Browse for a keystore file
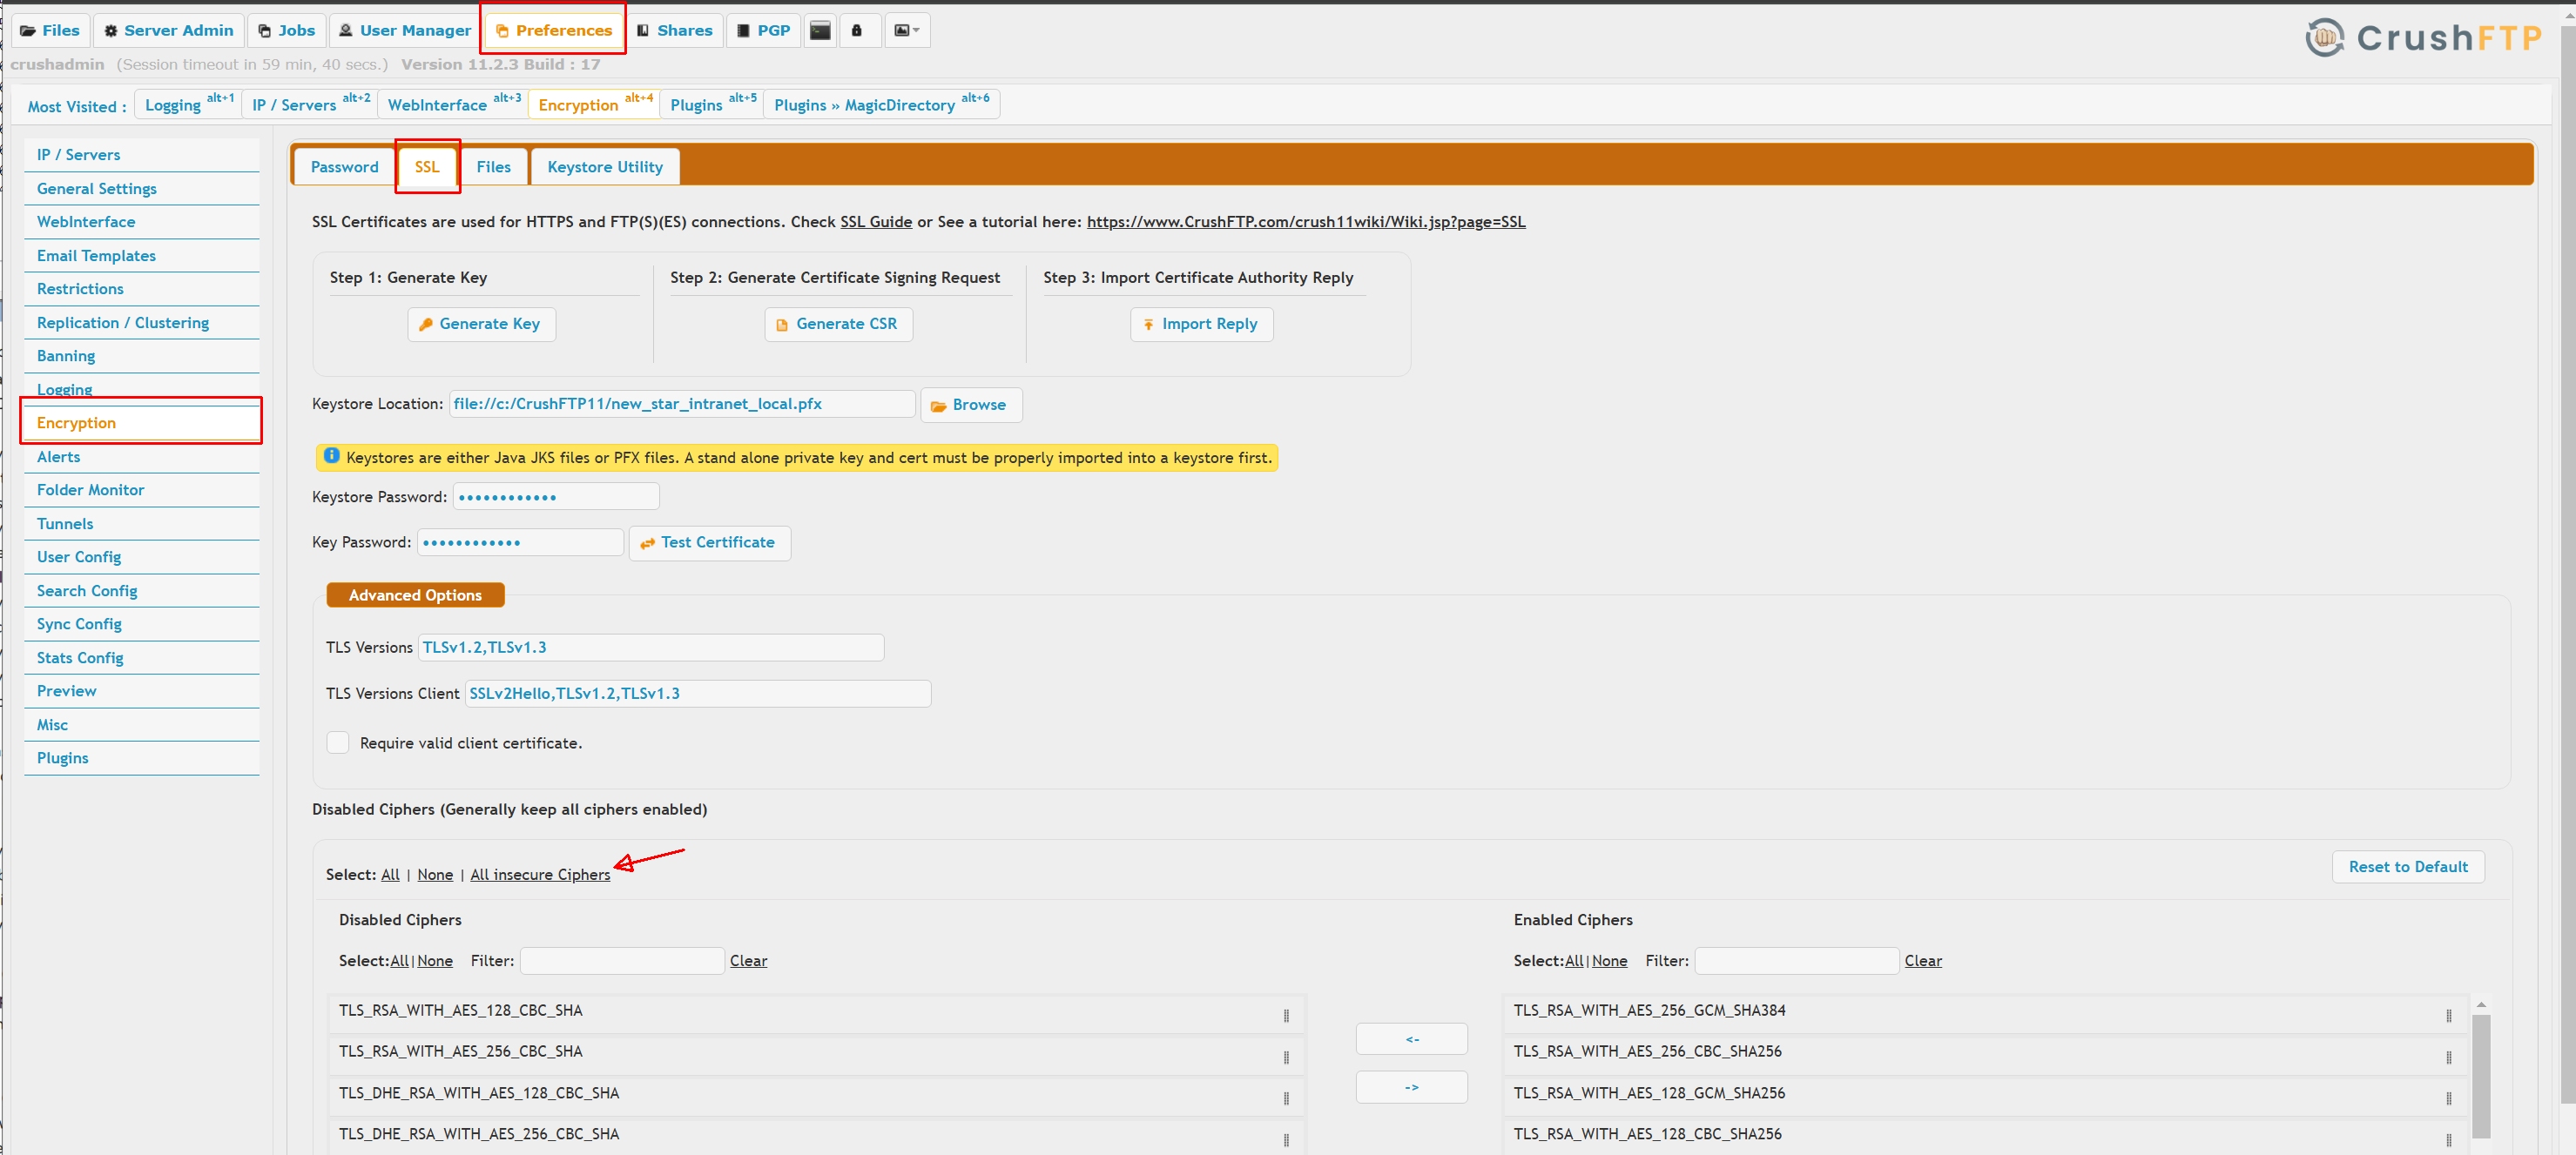2576x1155 pixels. (970, 405)
